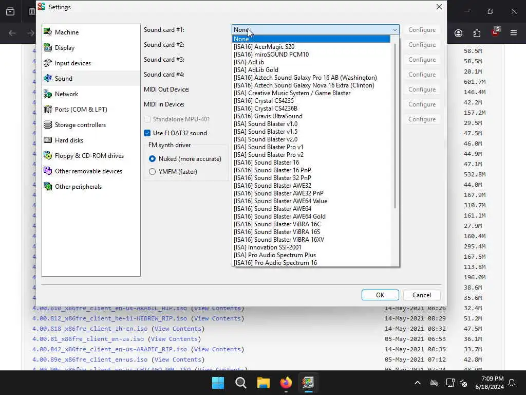Choose [ISA16] Pro Audio Spectrum 16
This screenshot has height=395, width=526.
coord(311,263)
